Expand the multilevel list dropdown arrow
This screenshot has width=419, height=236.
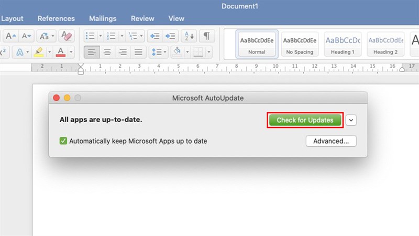pos(141,36)
